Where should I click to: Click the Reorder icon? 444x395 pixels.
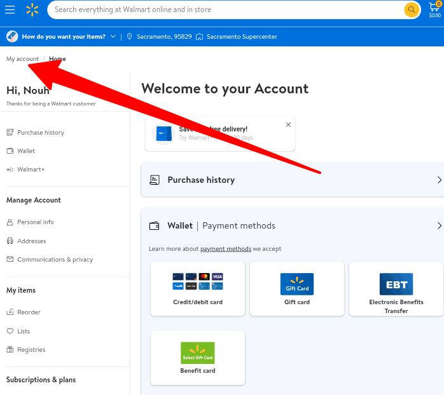click(x=10, y=312)
